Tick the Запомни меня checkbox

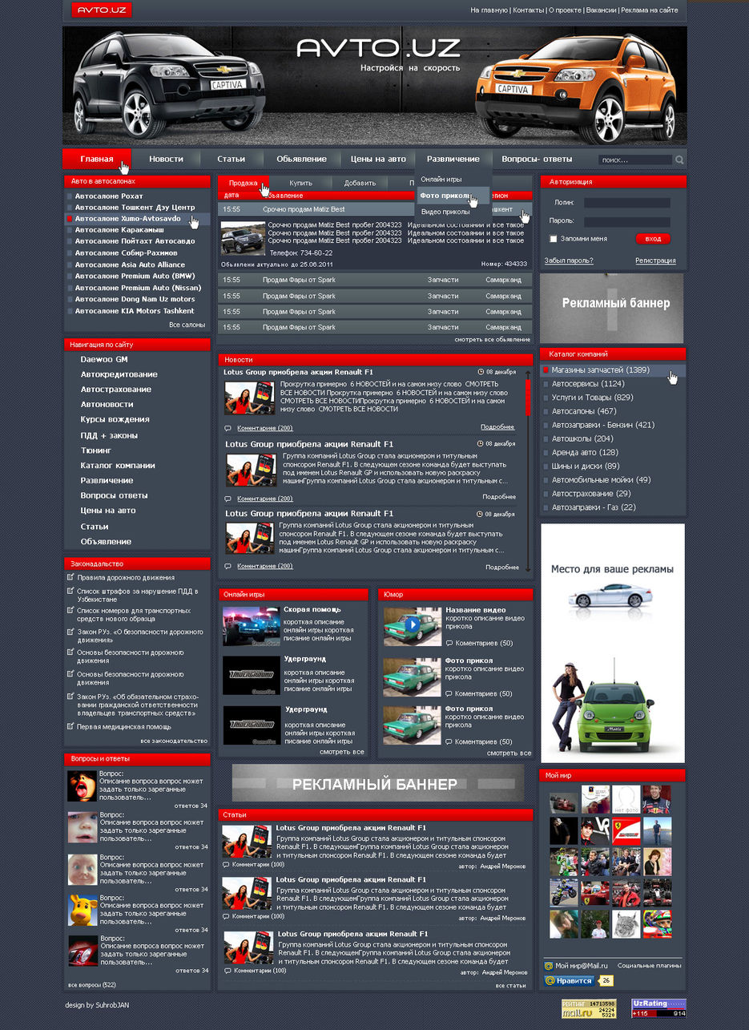point(554,239)
